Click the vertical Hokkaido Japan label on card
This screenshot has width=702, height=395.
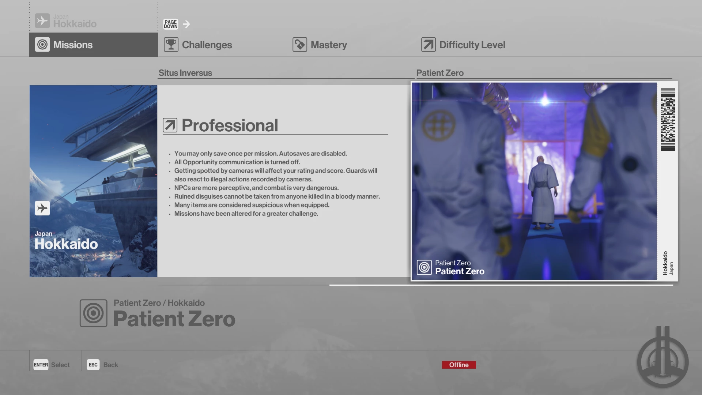tap(668, 263)
